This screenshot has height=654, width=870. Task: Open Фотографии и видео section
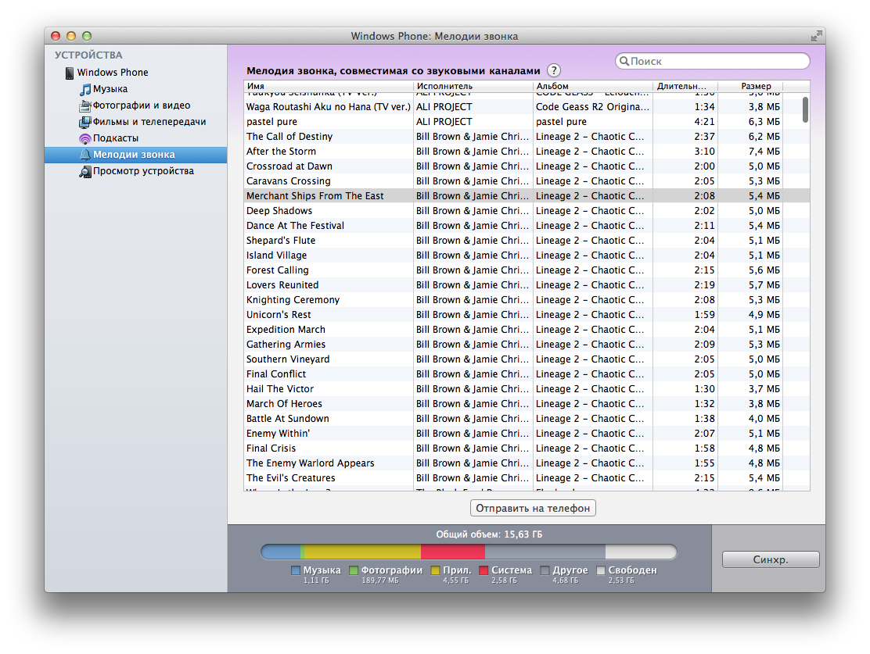142,105
